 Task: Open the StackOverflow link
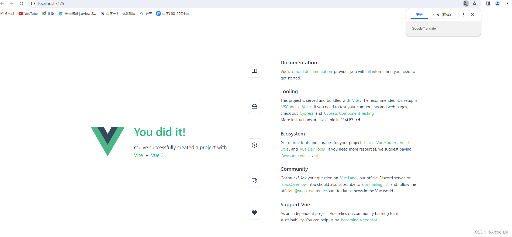[x=294, y=184]
